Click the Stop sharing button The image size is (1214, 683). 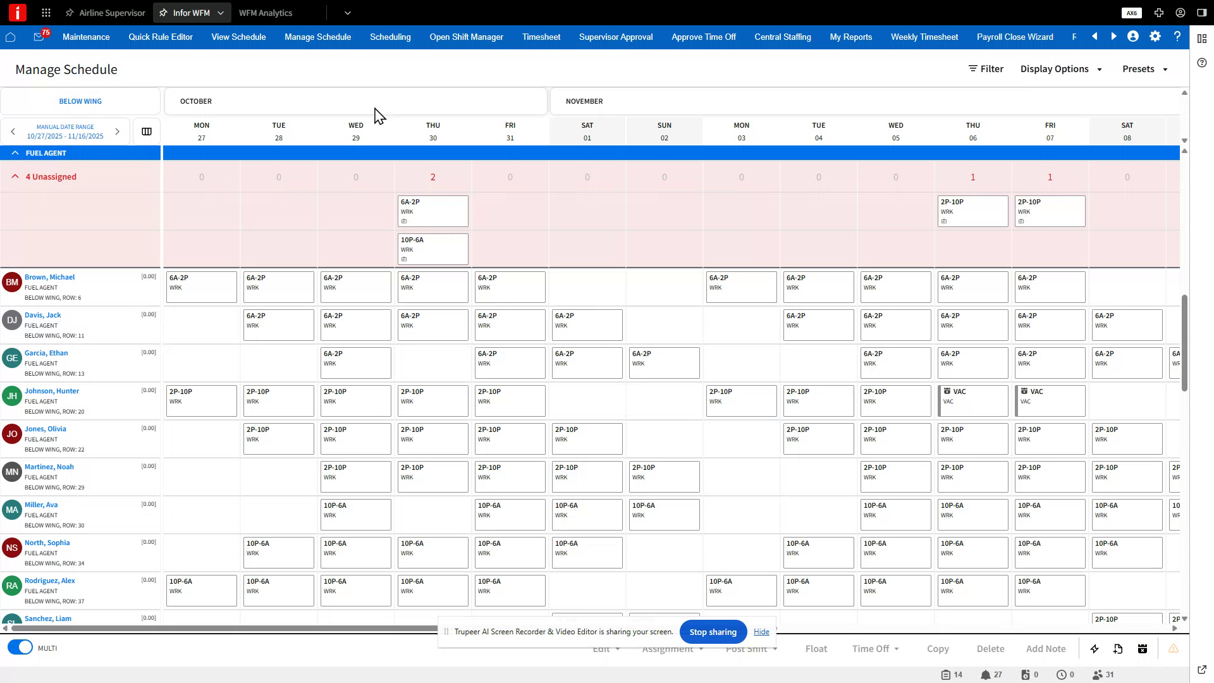[713, 631]
